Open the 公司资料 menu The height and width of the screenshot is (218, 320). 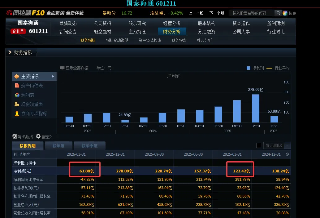(x=102, y=23)
